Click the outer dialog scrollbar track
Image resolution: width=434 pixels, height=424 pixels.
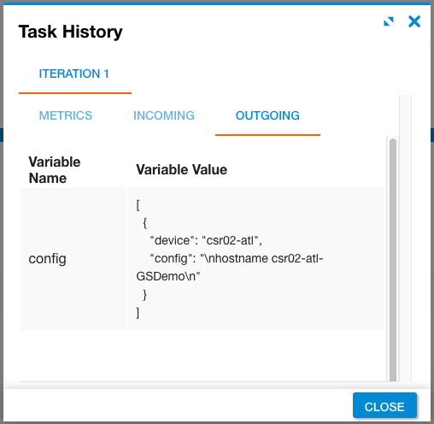(406, 238)
